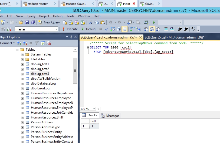The width and height of the screenshot is (220, 143).
Task: Open Query Options icon
Action: click(119, 29)
